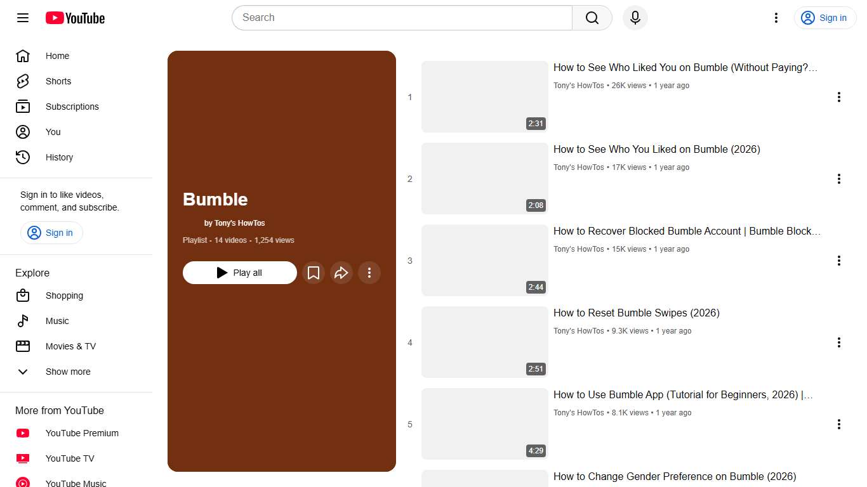Open your Subscriptions feed
The height and width of the screenshot is (487, 867).
(72, 107)
